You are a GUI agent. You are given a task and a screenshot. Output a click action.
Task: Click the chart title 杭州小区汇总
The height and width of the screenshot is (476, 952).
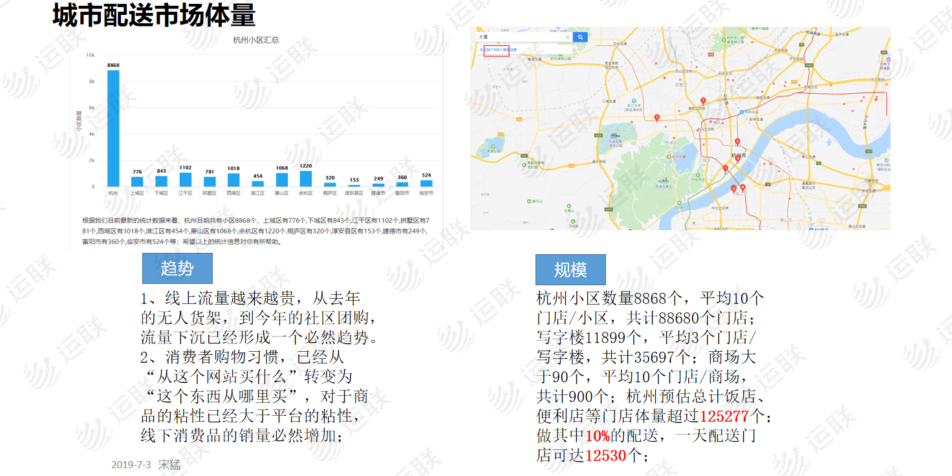click(256, 40)
